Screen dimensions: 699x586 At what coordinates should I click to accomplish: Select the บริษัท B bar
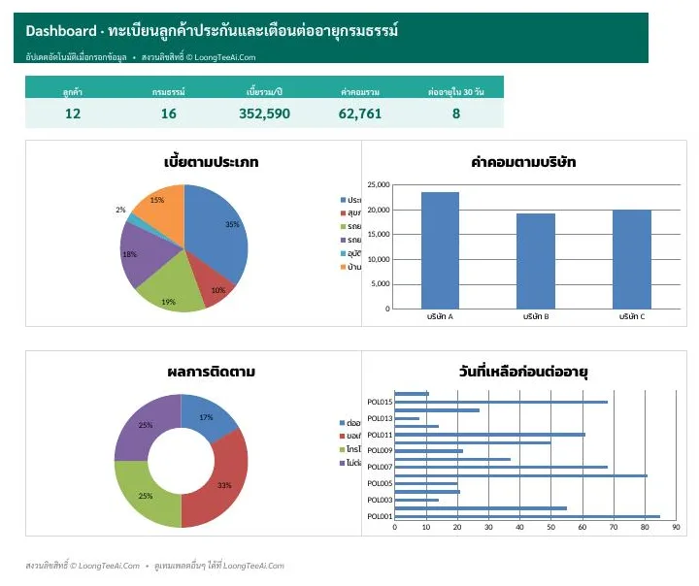[536, 261]
